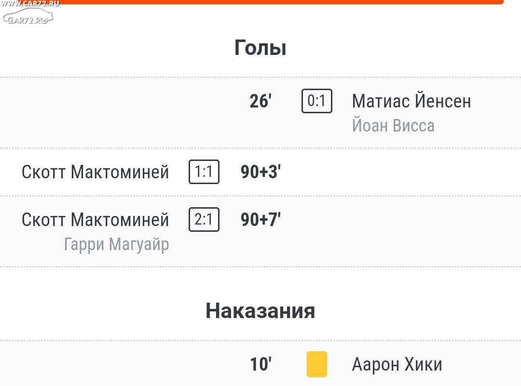Click the 2:1 score badge
Screen dimensions: 521x386
(x=204, y=219)
